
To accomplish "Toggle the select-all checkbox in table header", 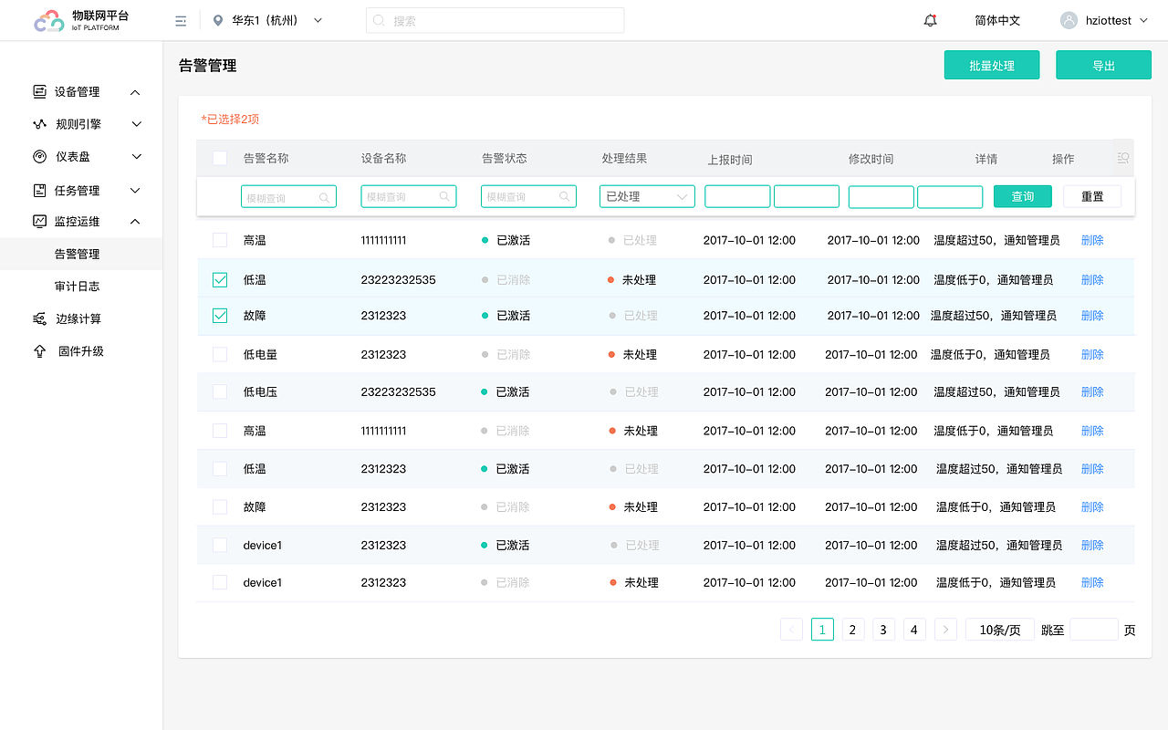I will coord(220,158).
